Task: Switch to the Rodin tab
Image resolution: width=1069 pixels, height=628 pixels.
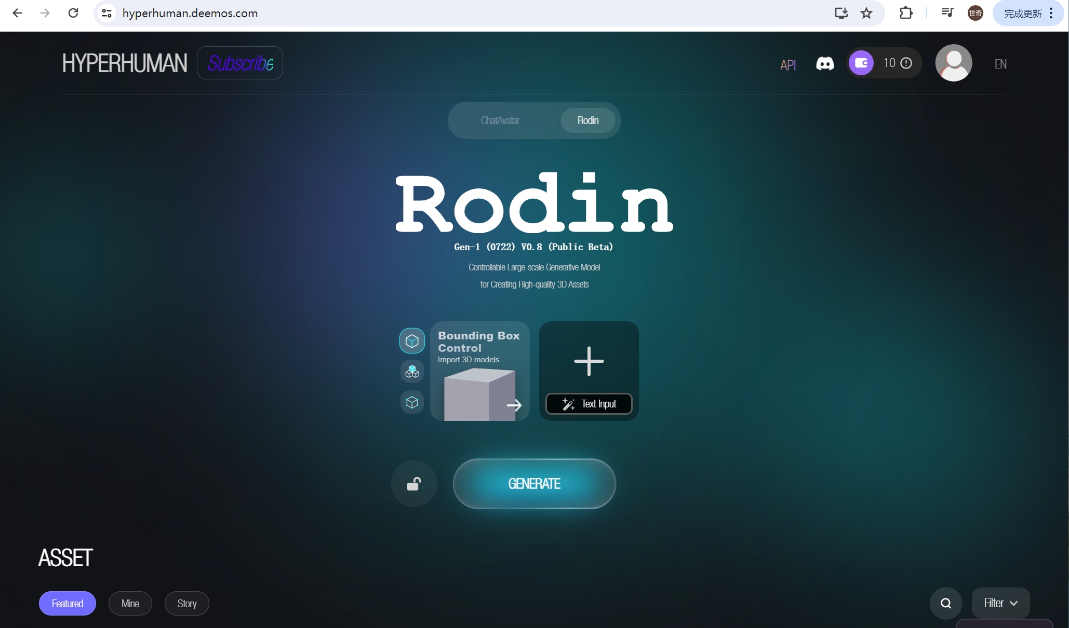Action: click(588, 120)
